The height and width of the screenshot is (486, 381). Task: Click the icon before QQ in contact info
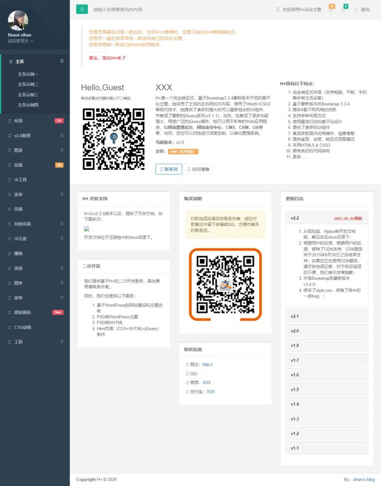pos(187,374)
